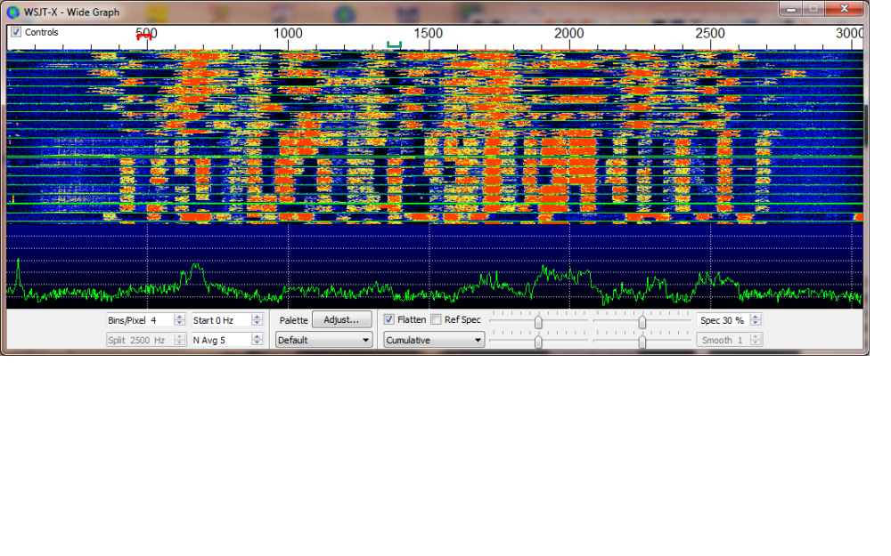
Task: Click the palette Adjust... button
Action: coord(341,319)
